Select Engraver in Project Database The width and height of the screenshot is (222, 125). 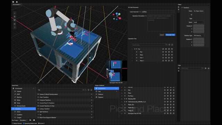(x=101, y=97)
